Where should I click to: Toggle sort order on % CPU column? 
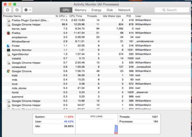click(61, 16)
